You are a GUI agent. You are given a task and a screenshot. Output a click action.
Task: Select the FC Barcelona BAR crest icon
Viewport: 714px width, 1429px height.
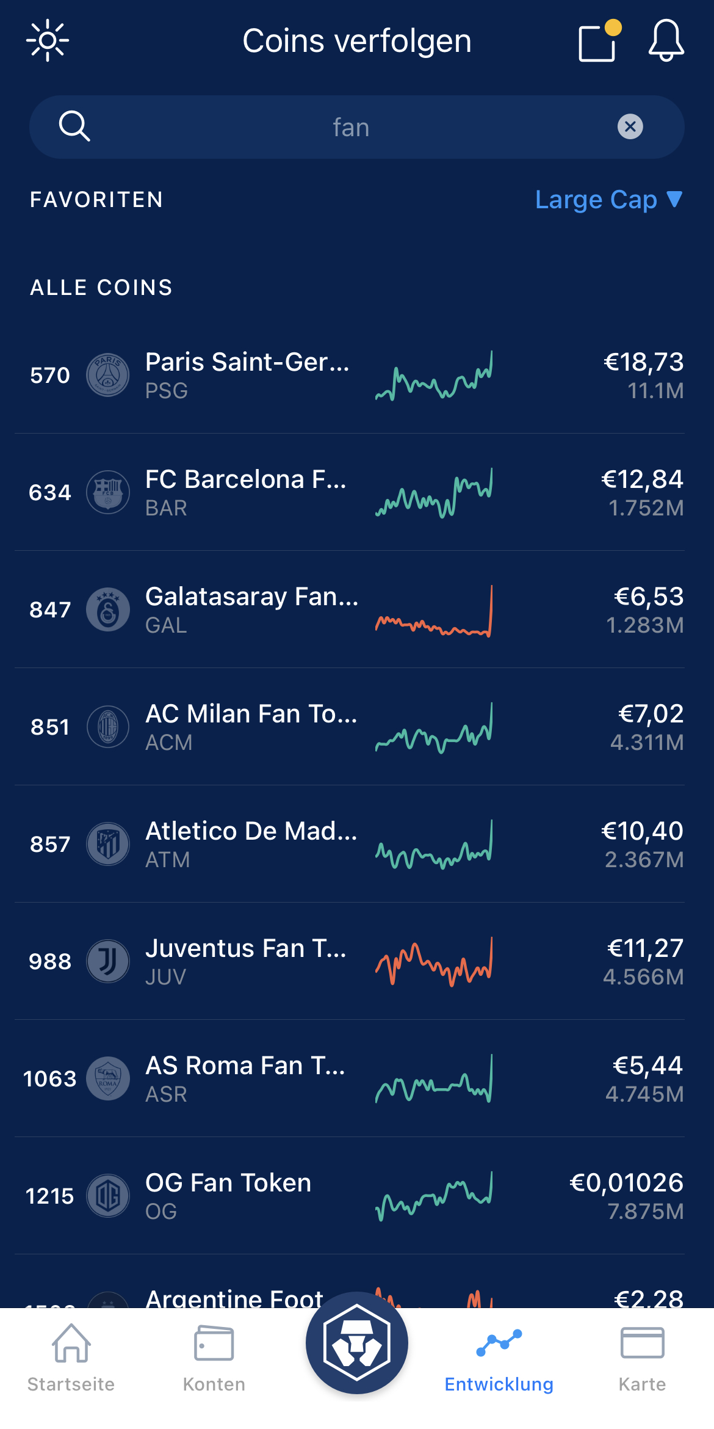point(108,492)
